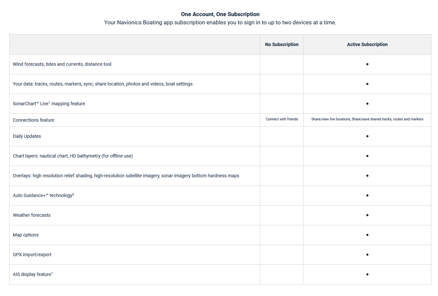This screenshot has height=296, width=438.
Task: Select the Active Subscription column header
Action: [367, 44]
